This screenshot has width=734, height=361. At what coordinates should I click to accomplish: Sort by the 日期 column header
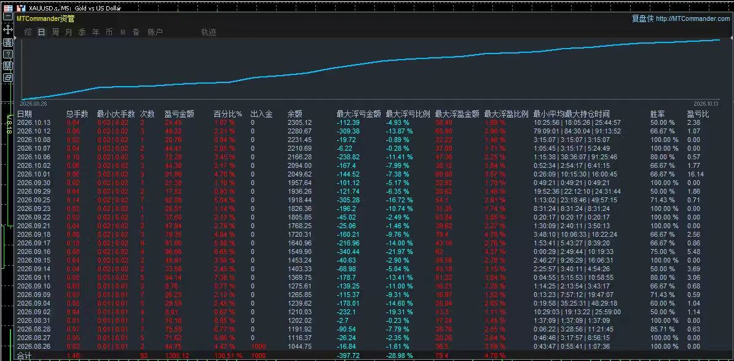coord(25,114)
